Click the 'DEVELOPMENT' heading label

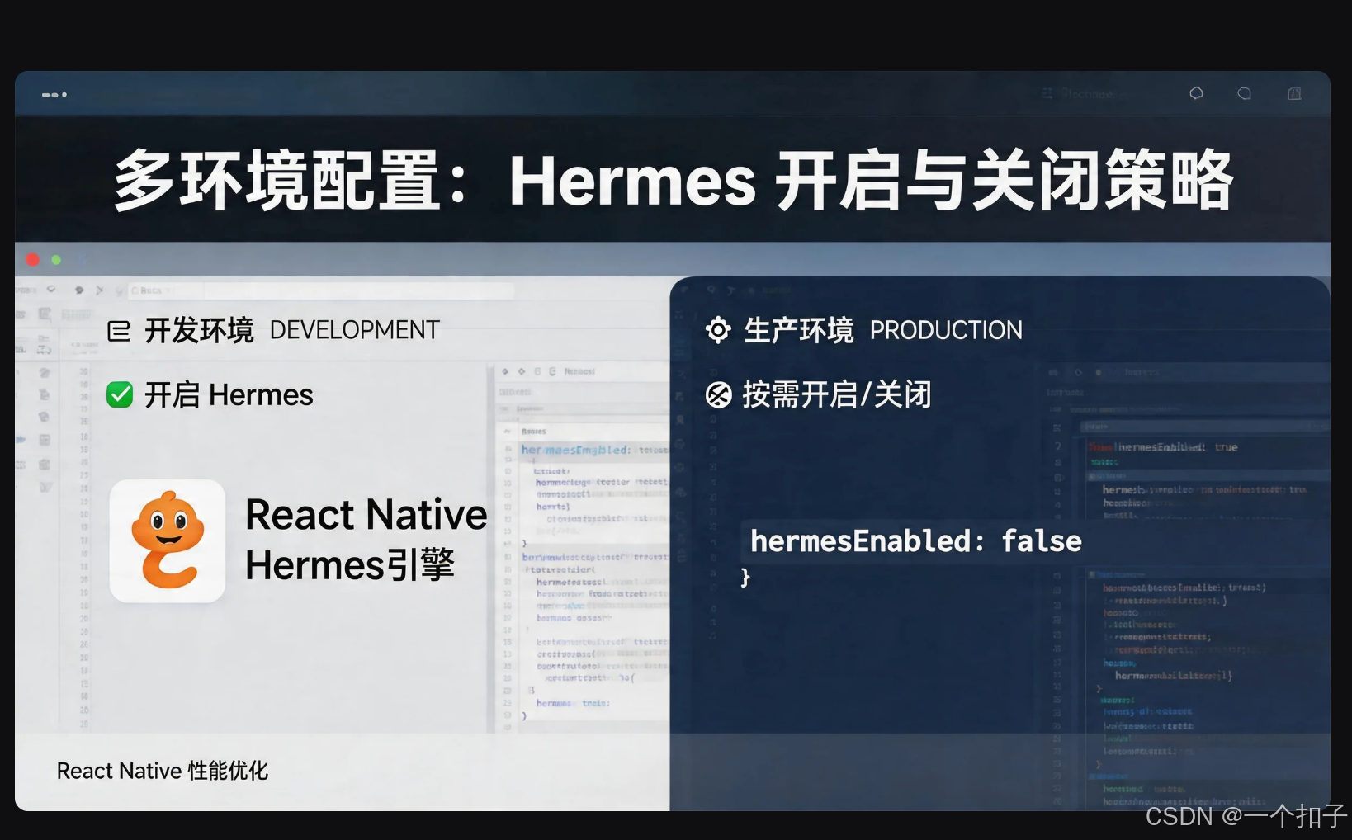(x=354, y=330)
